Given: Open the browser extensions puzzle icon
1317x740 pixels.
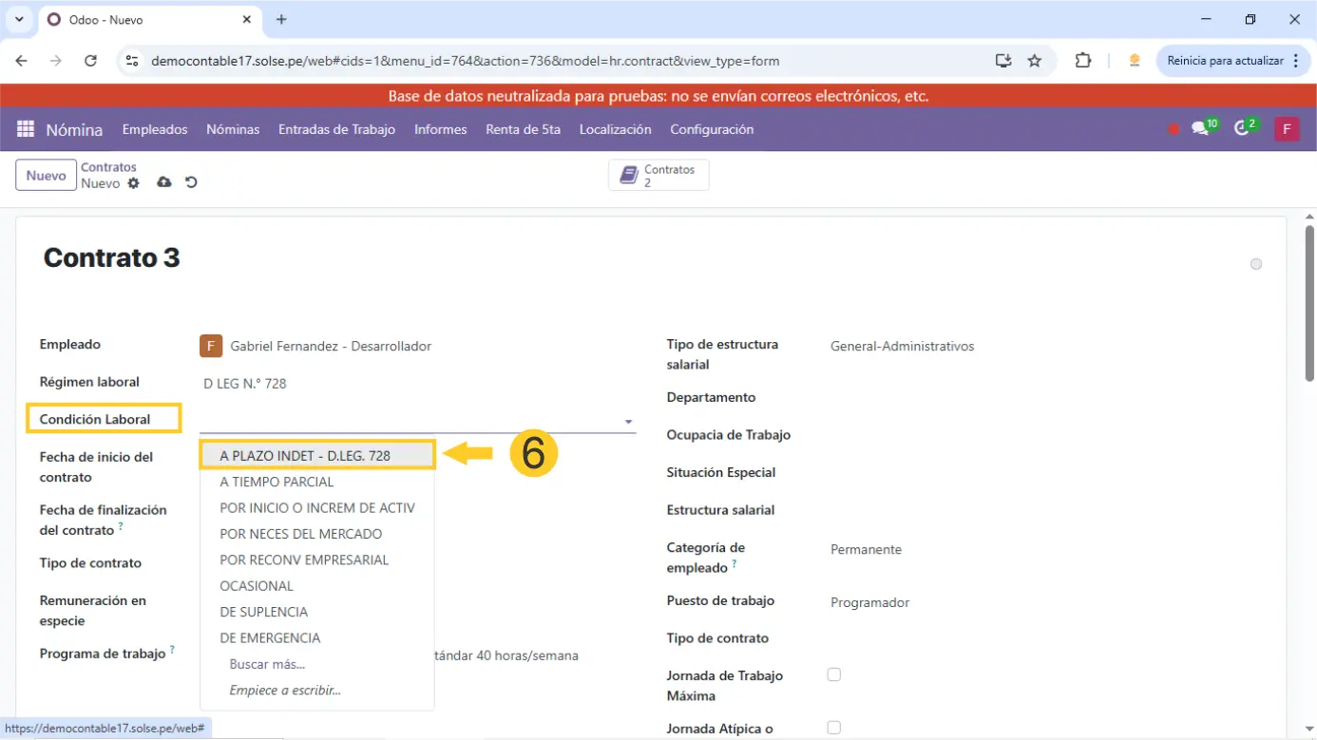Looking at the screenshot, I should pyautogui.click(x=1082, y=61).
